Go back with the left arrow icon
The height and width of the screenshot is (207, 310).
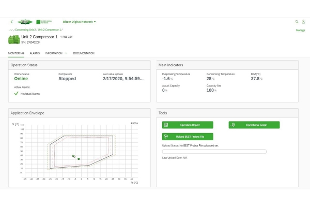12,22
